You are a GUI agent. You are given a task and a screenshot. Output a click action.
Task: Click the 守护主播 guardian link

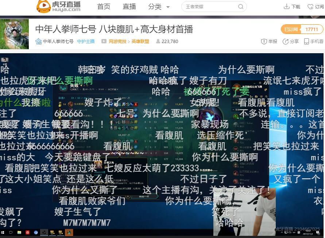[86, 42]
